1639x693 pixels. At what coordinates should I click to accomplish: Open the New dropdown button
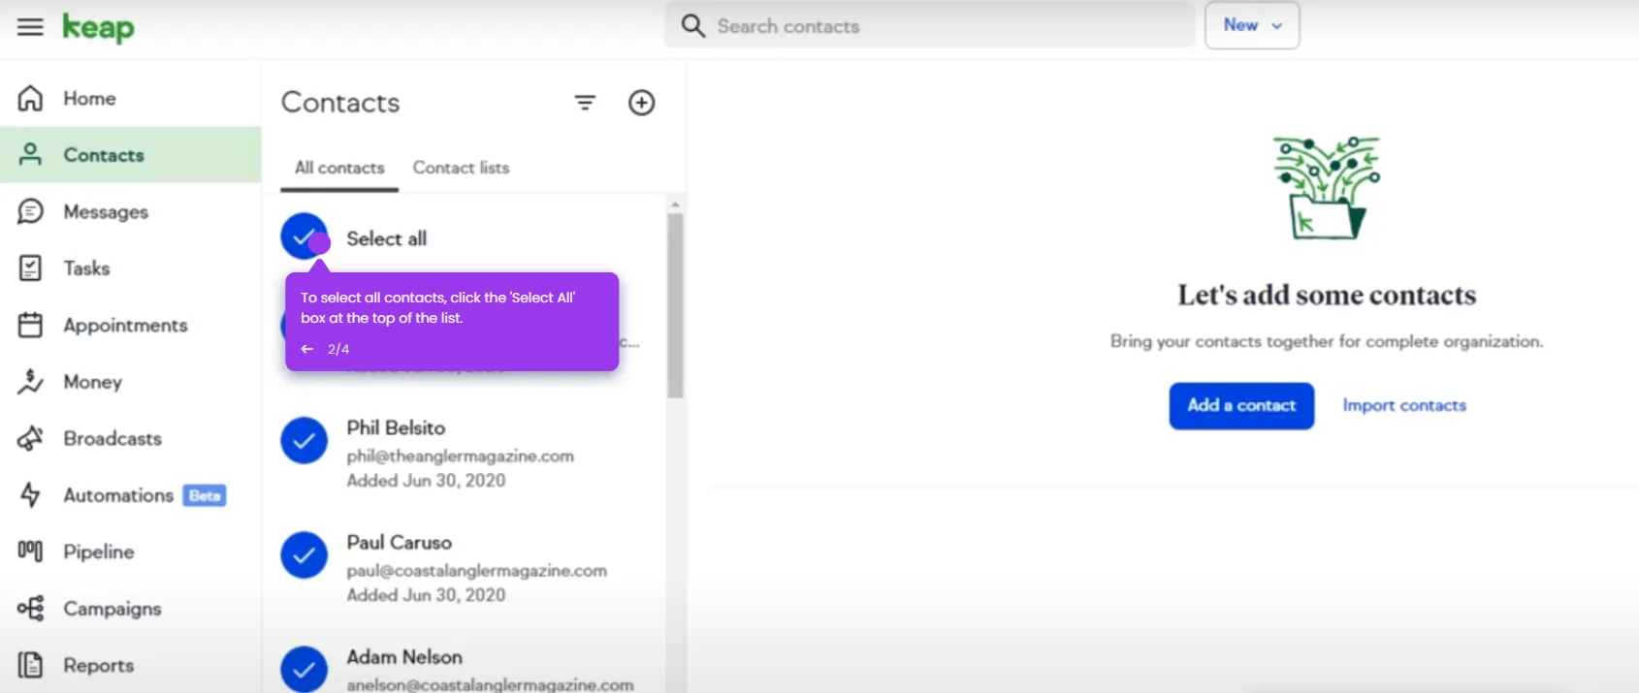pos(1252,25)
